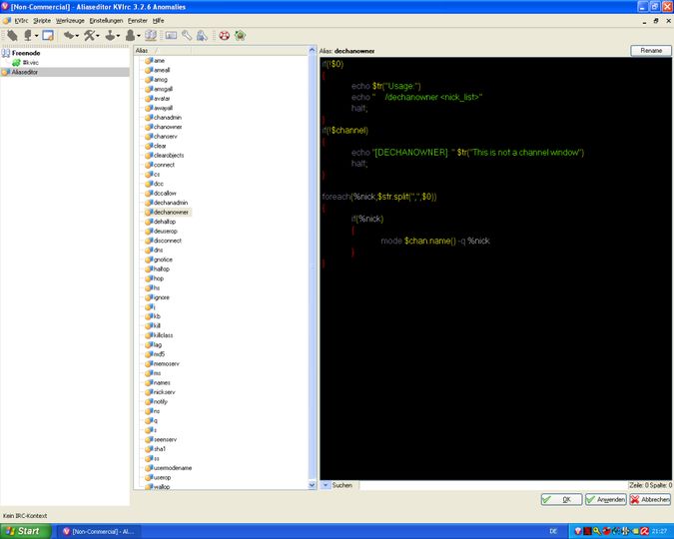This screenshot has width=674, height=539.
Task: Click the single wrench icon in toolbar
Action: point(187,35)
